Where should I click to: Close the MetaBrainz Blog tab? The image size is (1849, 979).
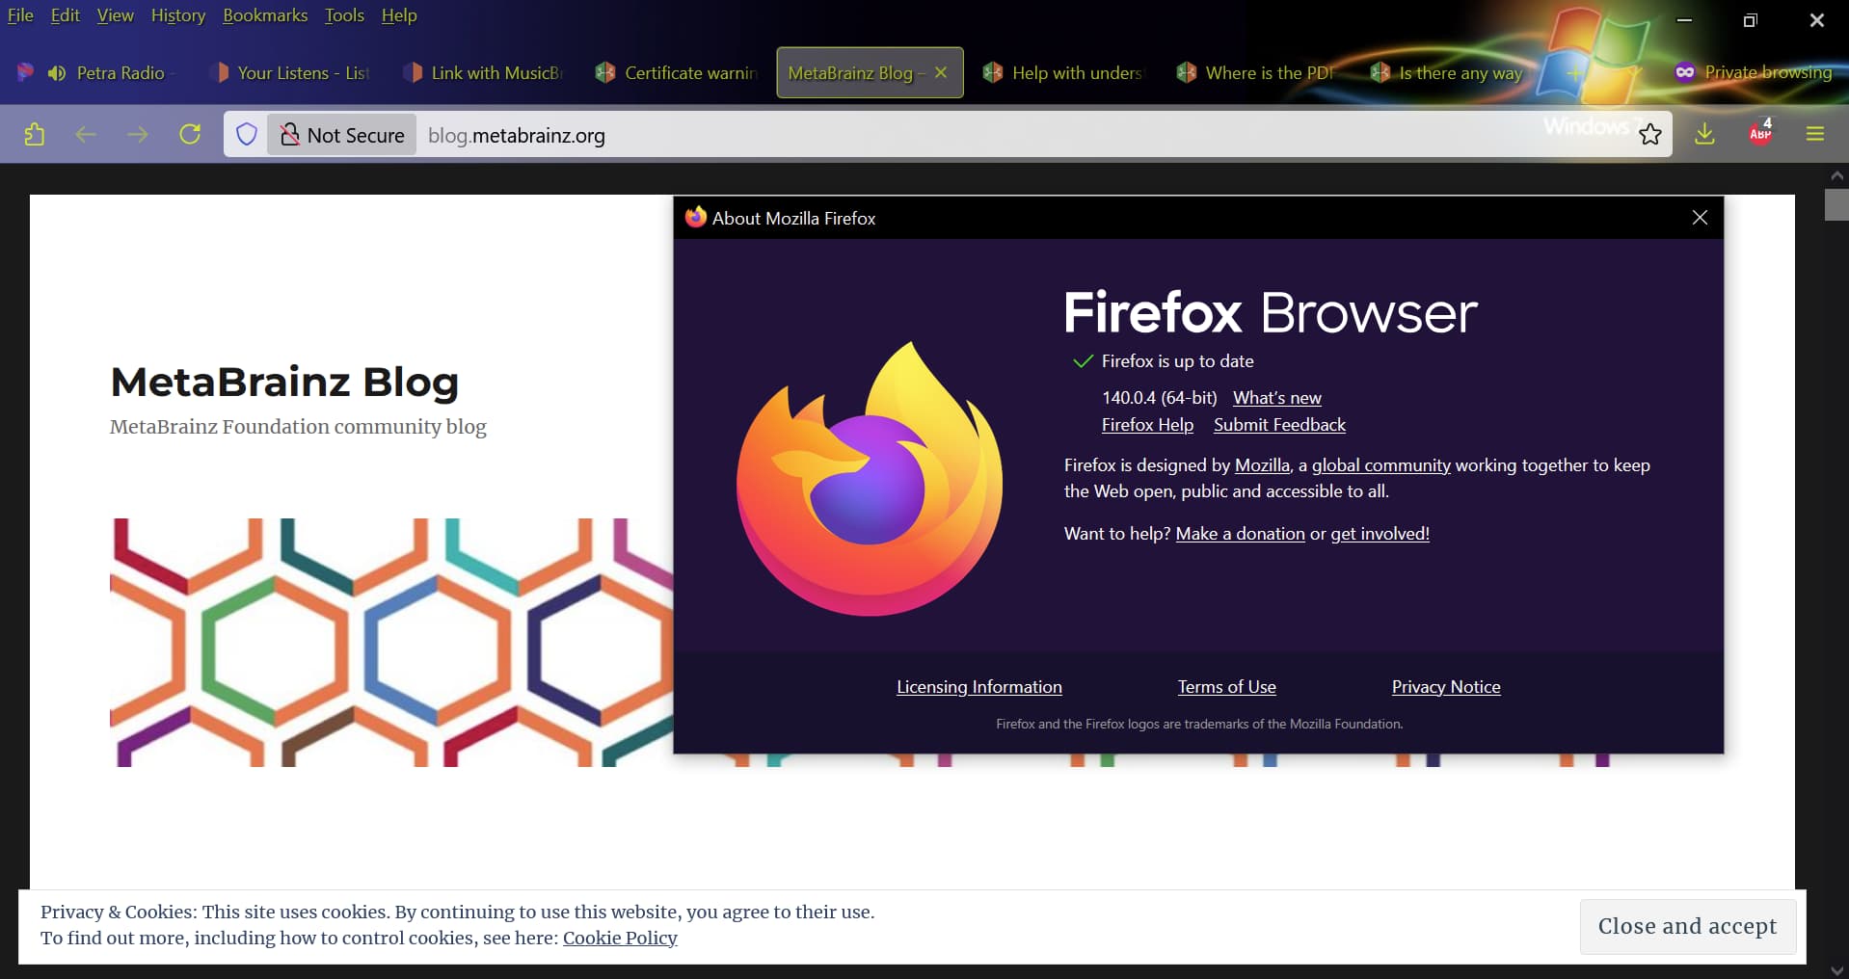pyautogui.click(x=941, y=72)
